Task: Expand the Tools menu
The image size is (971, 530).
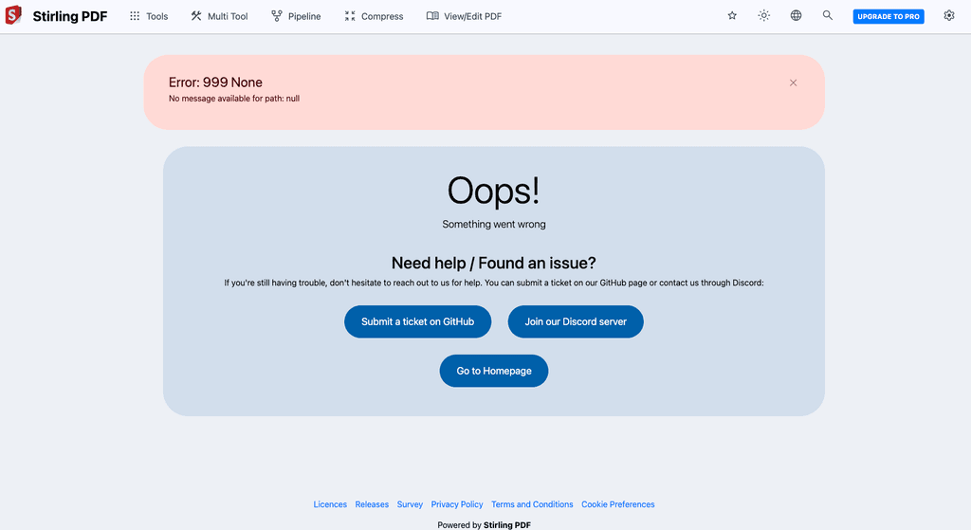Action: (149, 16)
